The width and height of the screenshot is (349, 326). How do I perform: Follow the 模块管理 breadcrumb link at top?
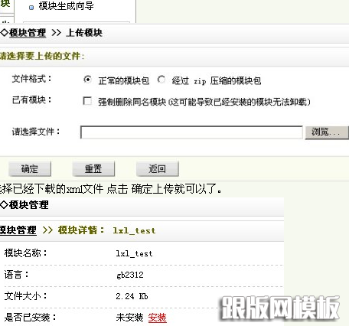(28, 33)
